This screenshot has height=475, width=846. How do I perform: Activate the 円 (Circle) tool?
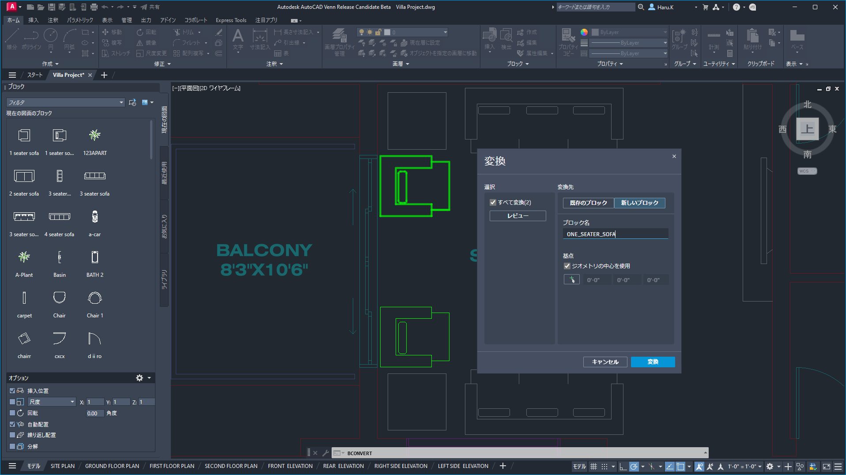(51, 35)
